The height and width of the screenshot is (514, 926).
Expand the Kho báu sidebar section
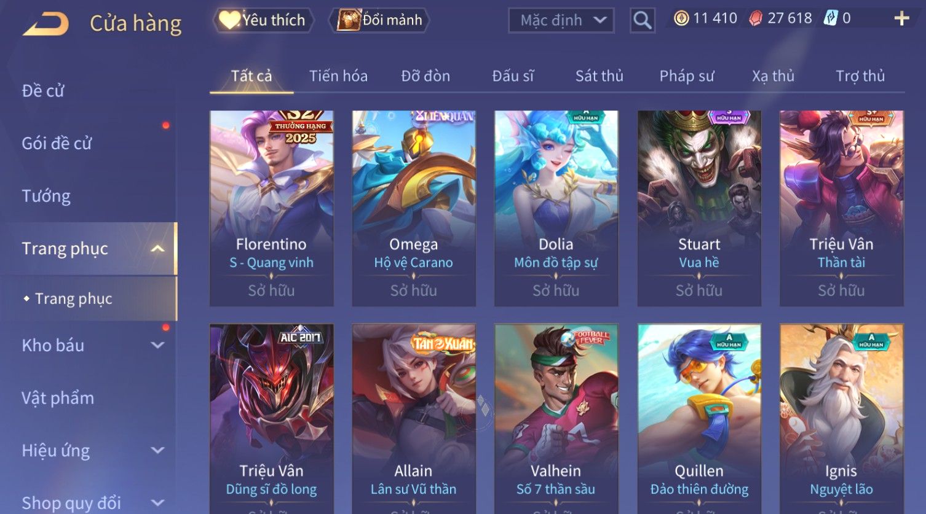pyautogui.click(x=157, y=345)
